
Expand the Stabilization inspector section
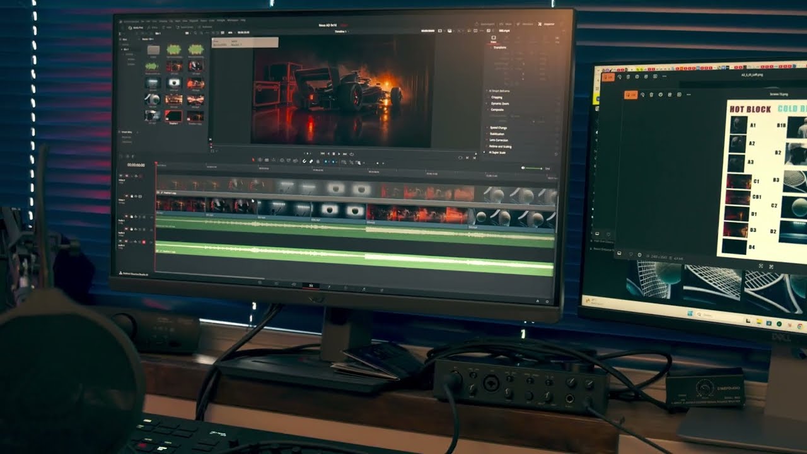click(497, 134)
